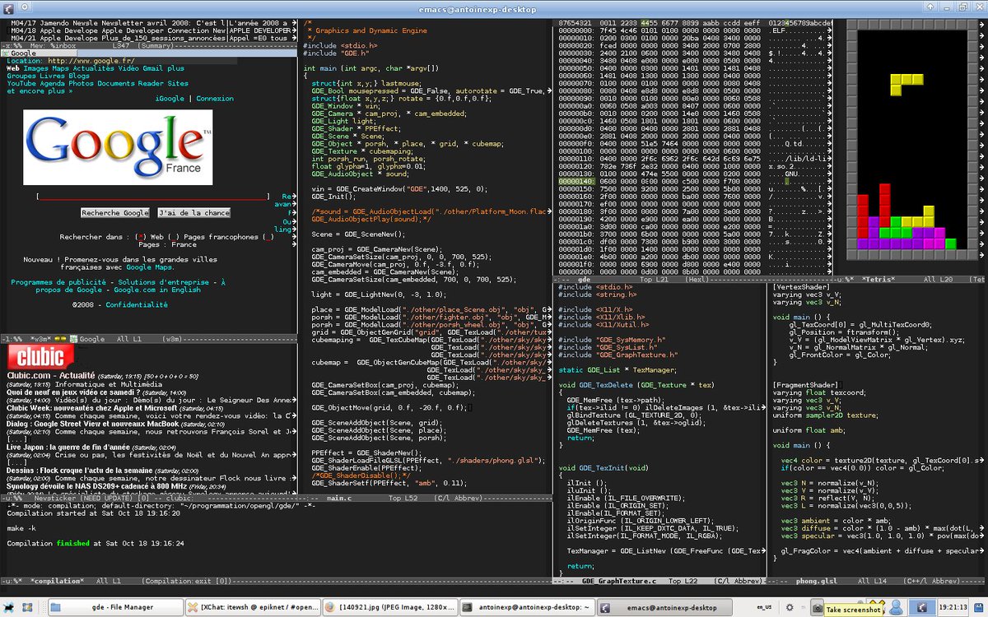
Task: Click the emacs window icon in the title bar
Action: coord(7,7)
